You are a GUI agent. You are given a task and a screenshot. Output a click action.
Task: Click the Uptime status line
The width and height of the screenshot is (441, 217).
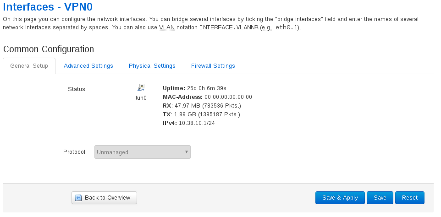[x=194, y=88]
